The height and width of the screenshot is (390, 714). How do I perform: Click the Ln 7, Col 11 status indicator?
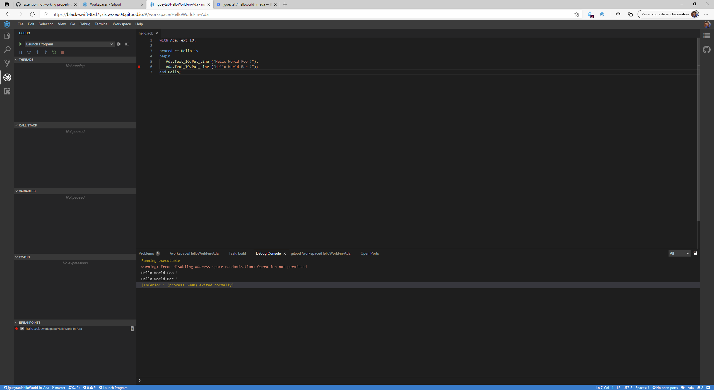click(x=605, y=387)
